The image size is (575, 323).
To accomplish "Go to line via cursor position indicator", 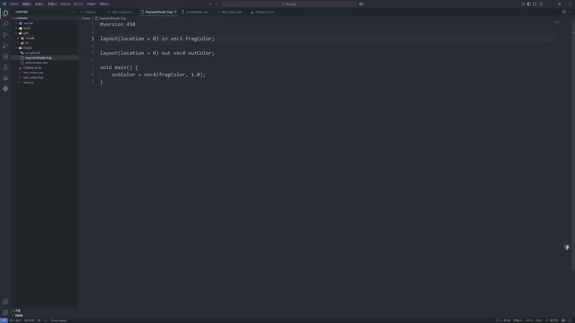I will (503, 320).
